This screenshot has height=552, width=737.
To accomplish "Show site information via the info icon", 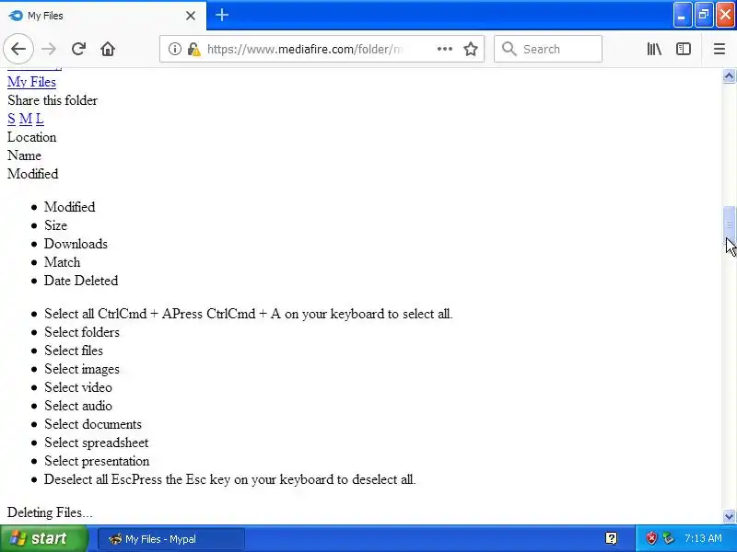I will click(x=175, y=49).
